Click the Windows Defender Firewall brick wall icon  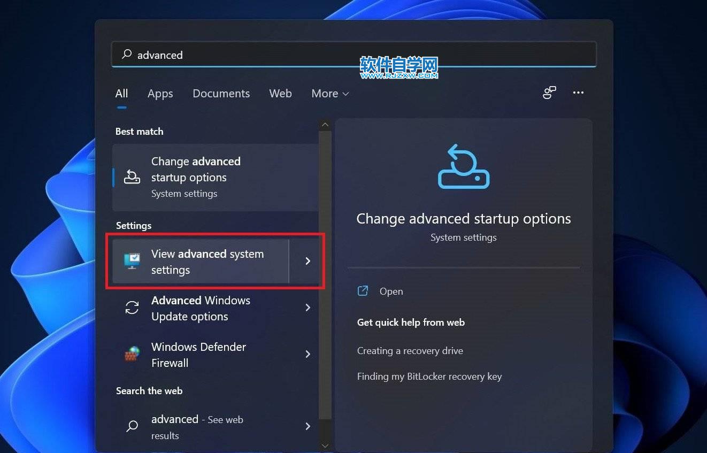tap(132, 354)
